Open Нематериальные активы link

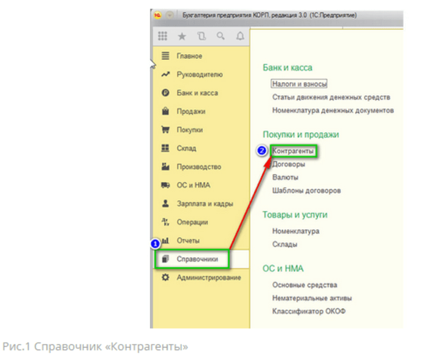pyautogui.click(x=312, y=298)
